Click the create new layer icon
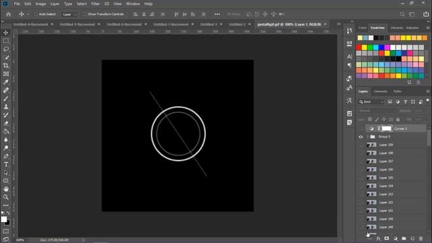Screen dimensions: 432x243 (x=412, y=238)
